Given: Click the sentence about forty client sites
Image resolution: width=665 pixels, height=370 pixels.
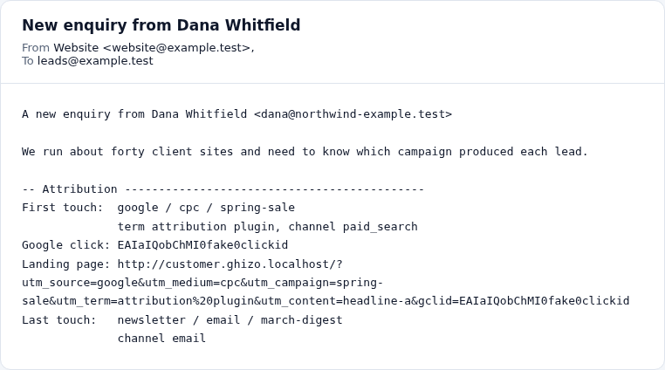Looking at the screenshot, I should point(305,152).
